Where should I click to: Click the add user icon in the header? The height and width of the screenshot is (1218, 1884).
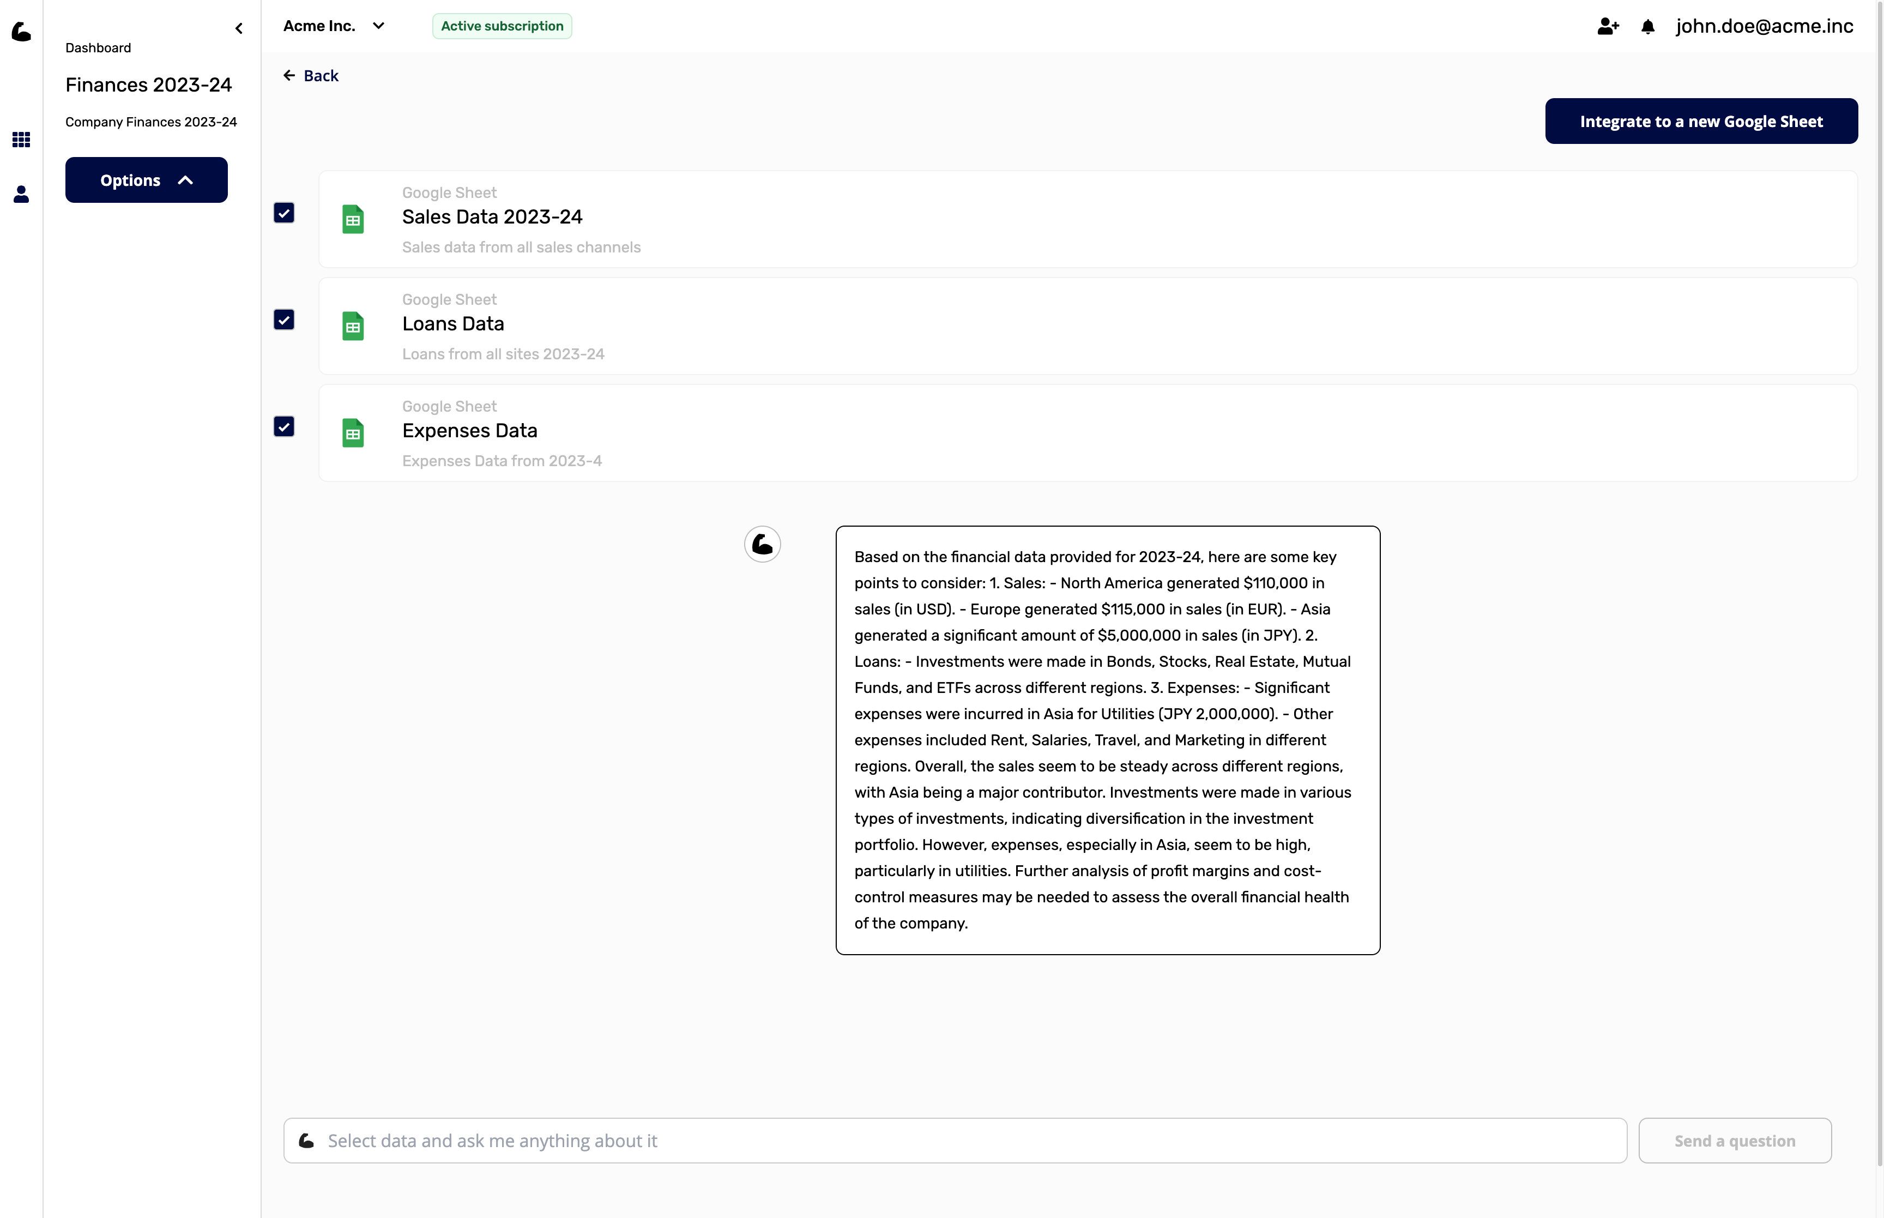[1607, 27]
